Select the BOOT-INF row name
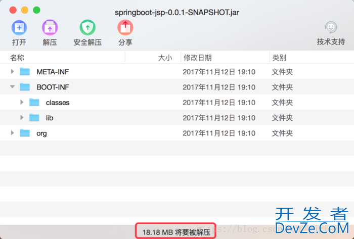The image size is (354, 239). (x=53, y=87)
